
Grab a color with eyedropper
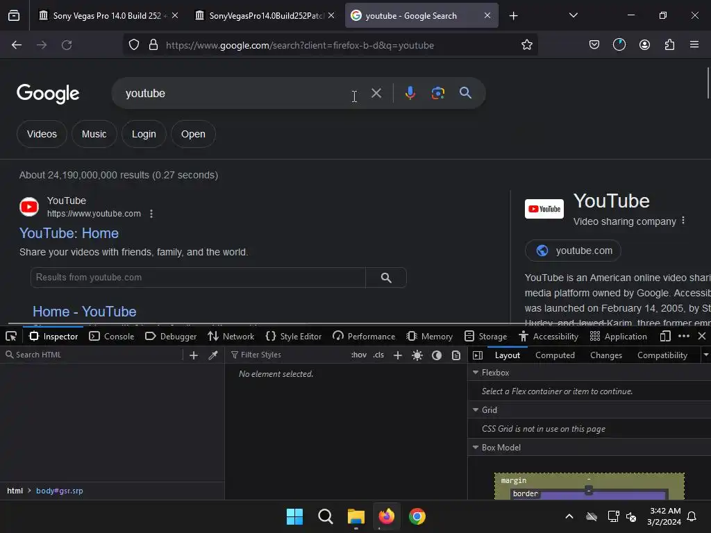213,355
